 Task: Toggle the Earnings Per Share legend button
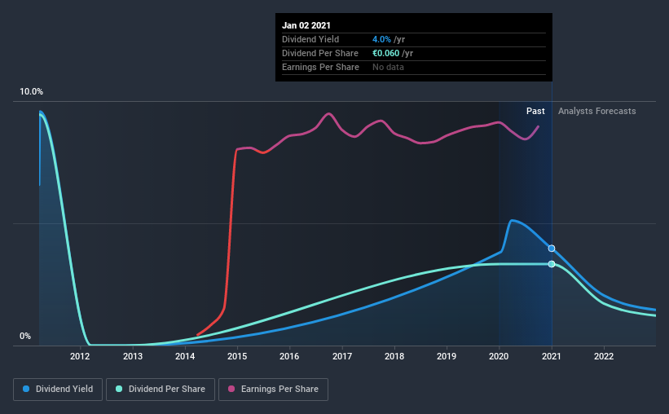click(x=273, y=390)
